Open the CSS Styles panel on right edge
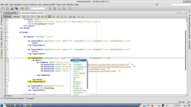Viewport: 191px width, 107px height. coord(190,32)
